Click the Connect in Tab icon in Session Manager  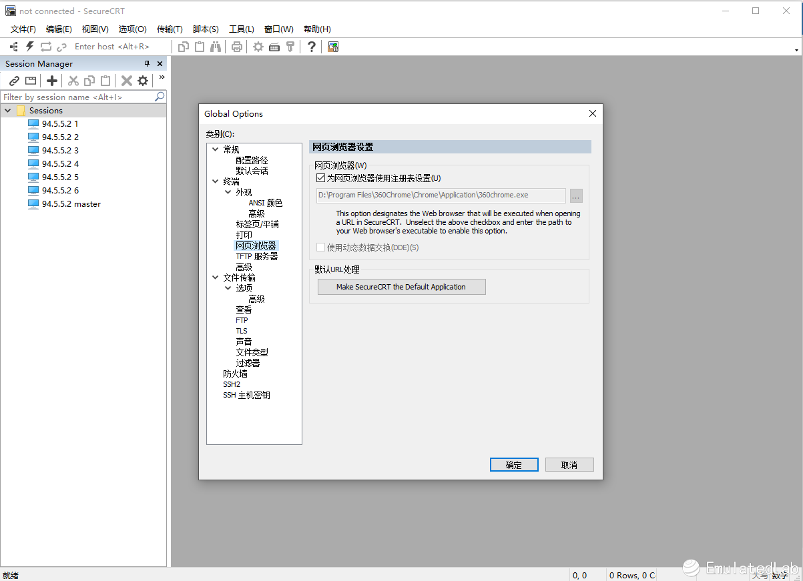(x=31, y=81)
